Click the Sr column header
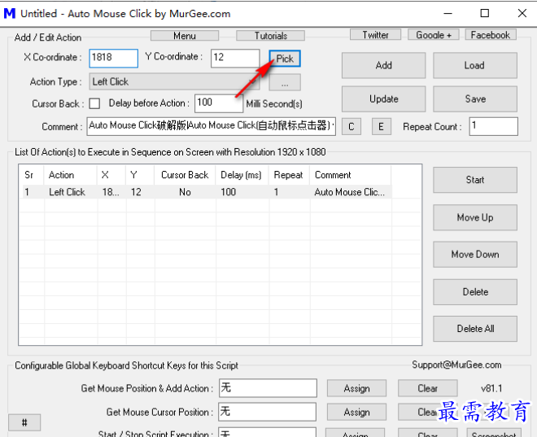537x437 pixels. [31, 175]
